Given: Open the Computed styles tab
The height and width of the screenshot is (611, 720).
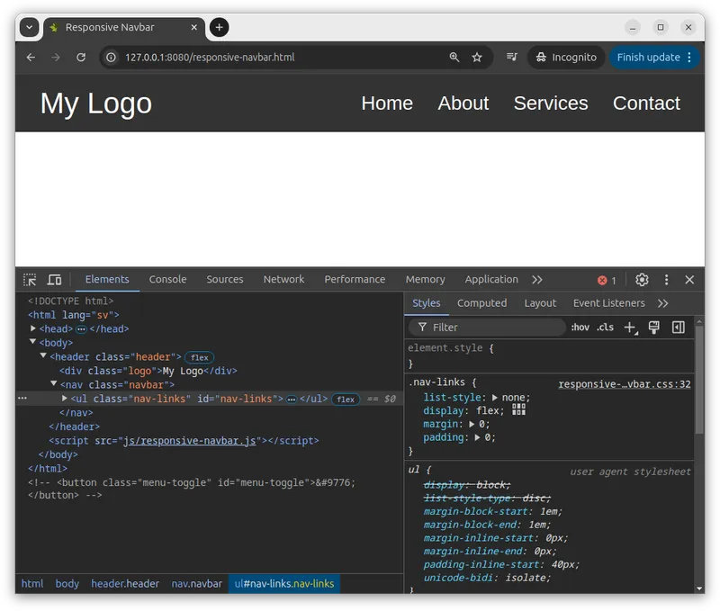Looking at the screenshot, I should (x=481, y=303).
